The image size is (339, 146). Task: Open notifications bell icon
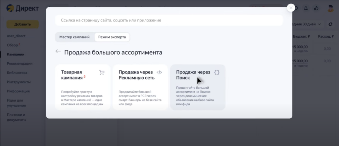click(x=306, y=8)
